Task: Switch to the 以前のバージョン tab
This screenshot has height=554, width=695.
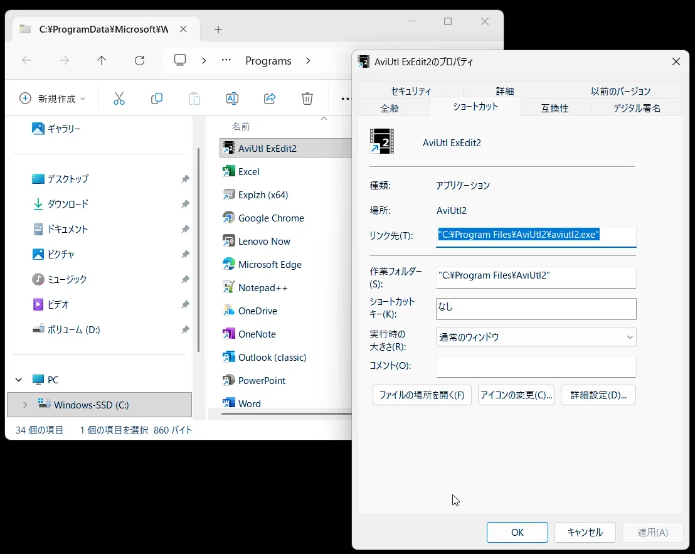Action: pyautogui.click(x=620, y=91)
